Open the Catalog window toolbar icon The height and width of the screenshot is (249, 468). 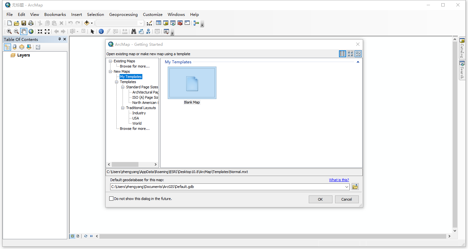click(166, 23)
